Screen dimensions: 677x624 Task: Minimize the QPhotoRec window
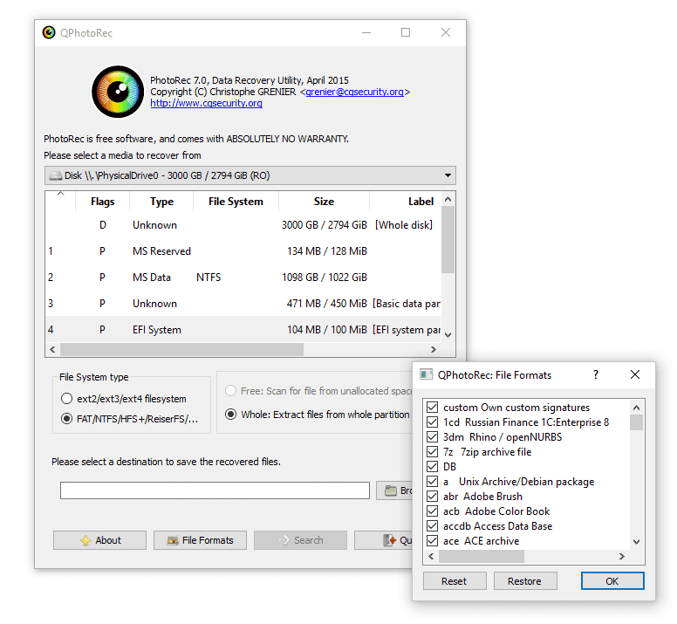click(366, 32)
